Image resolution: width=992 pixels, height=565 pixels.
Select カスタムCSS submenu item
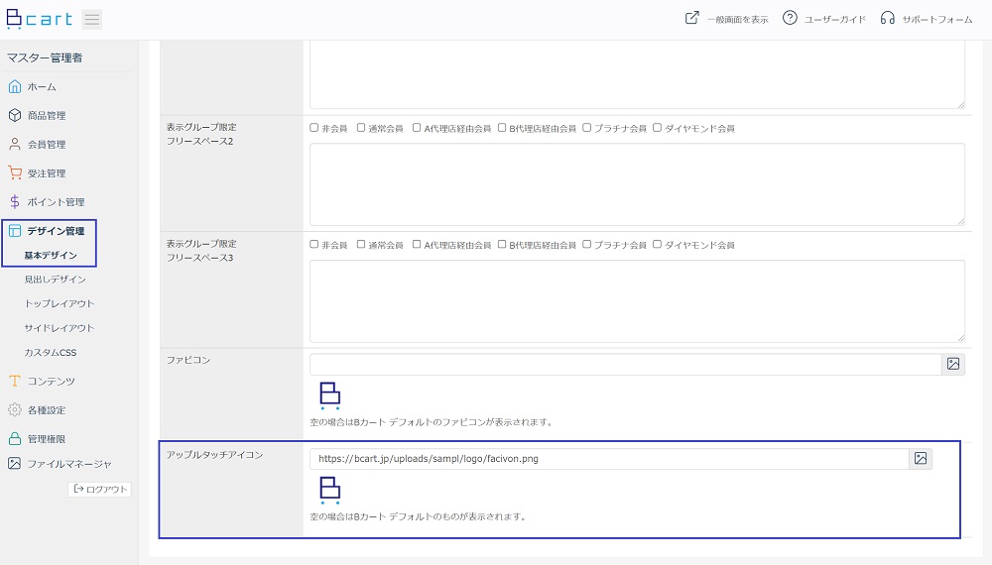coord(50,352)
